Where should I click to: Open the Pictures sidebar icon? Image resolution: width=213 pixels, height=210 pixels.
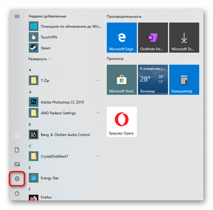click(x=17, y=164)
